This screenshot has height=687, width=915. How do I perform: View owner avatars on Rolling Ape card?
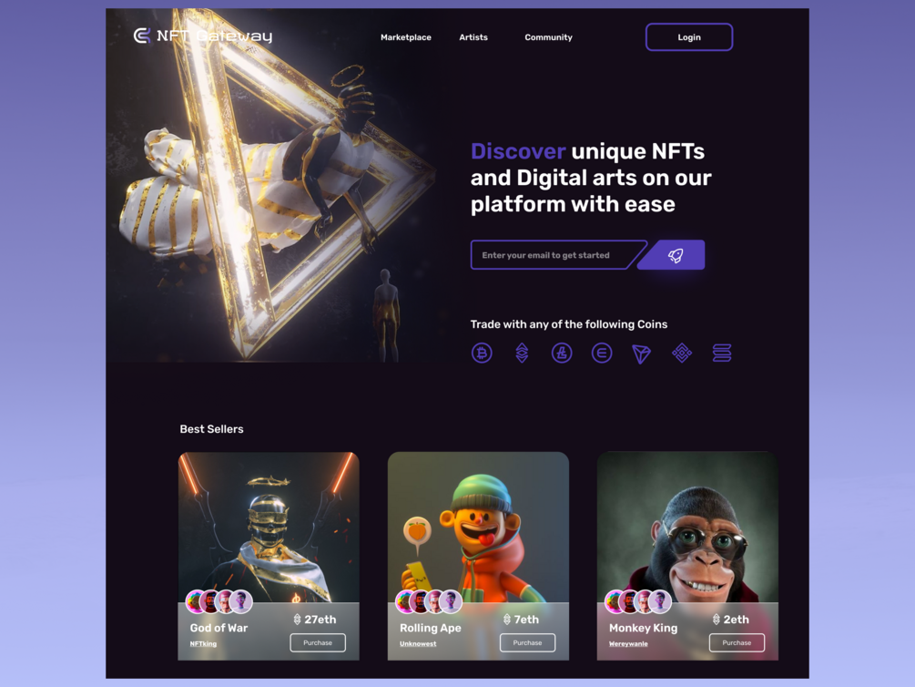click(x=429, y=601)
